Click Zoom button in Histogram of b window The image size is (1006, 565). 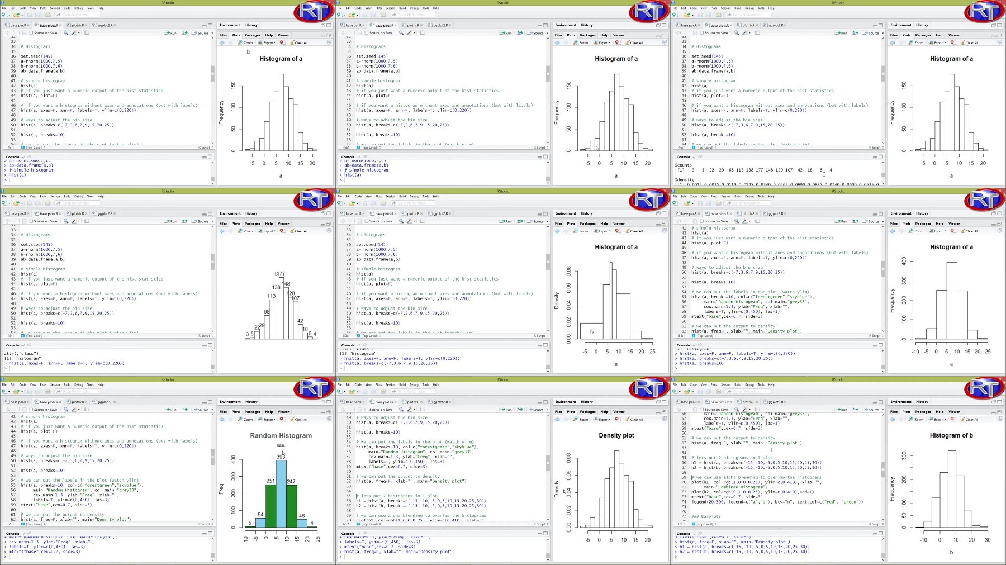coord(917,419)
